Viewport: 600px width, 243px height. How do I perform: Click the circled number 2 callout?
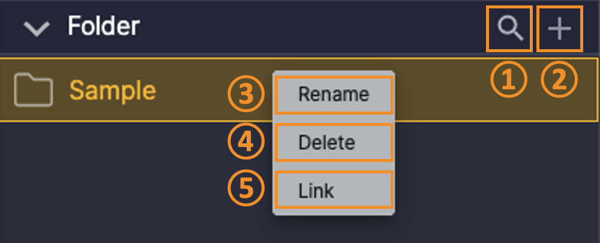[x=559, y=80]
